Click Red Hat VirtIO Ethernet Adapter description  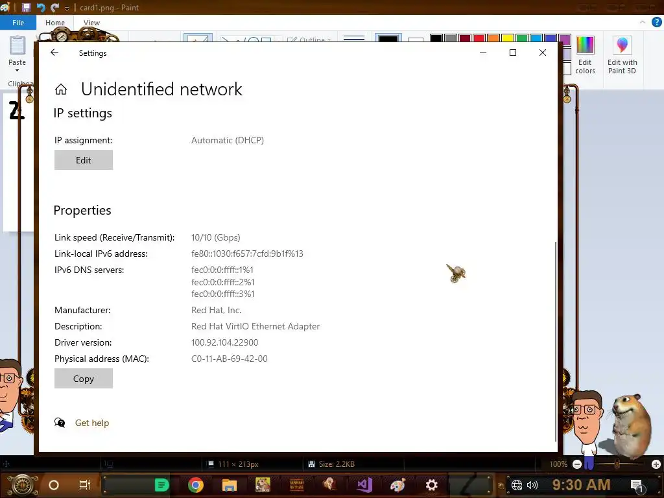click(255, 327)
